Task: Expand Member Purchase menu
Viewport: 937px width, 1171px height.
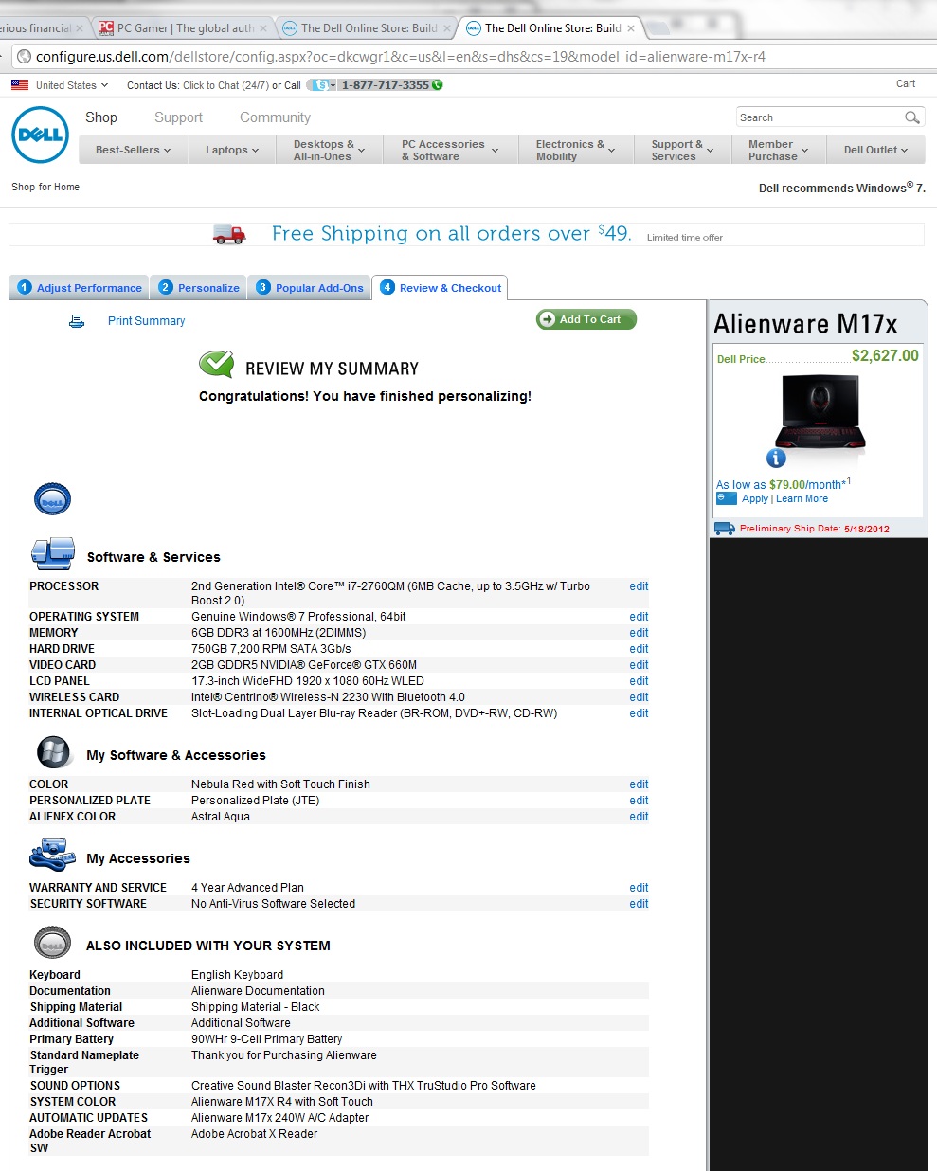Action: click(x=778, y=150)
